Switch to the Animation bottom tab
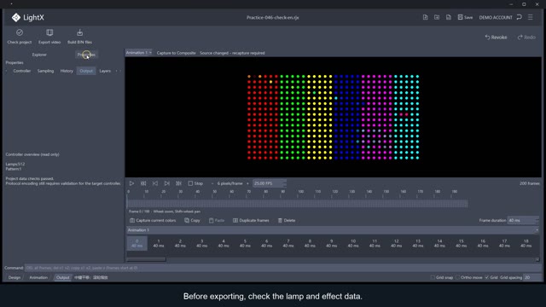The width and height of the screenshot is (546, 307). click(38, 278)
